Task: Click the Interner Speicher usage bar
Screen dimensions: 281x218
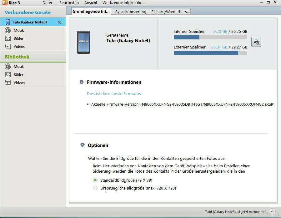Action: click(210, 37)
